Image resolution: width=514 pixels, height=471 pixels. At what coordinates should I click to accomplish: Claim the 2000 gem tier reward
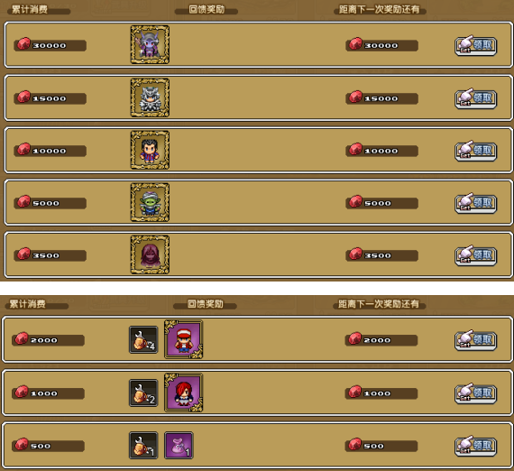pyautogui.click(x=475, y=340)
